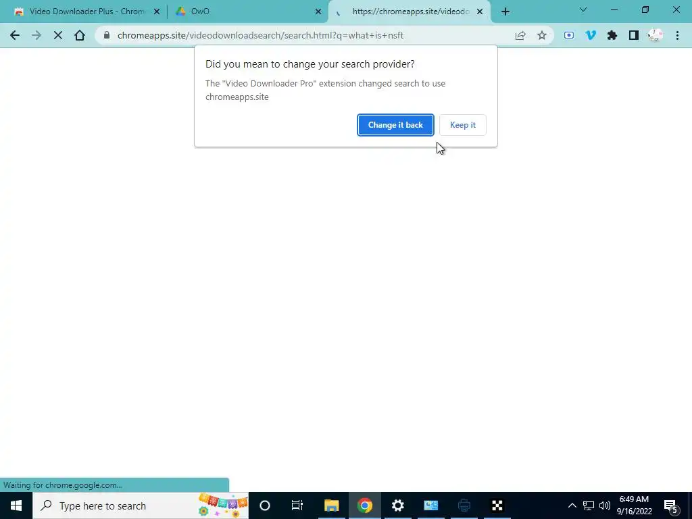Click the address bar URL

tap(260, 35)
